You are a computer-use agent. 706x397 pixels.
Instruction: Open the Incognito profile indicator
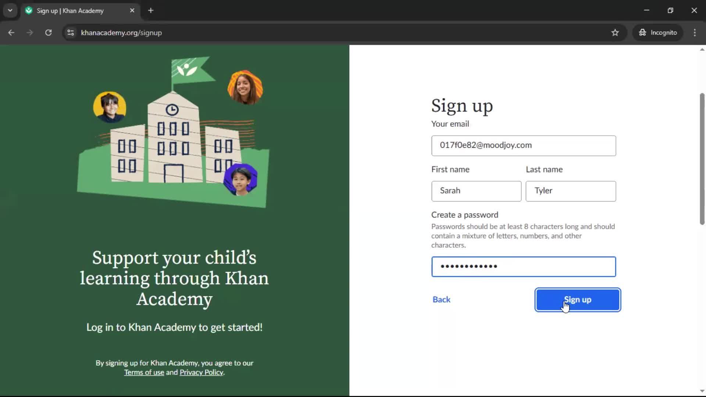(x=658, y=33)
